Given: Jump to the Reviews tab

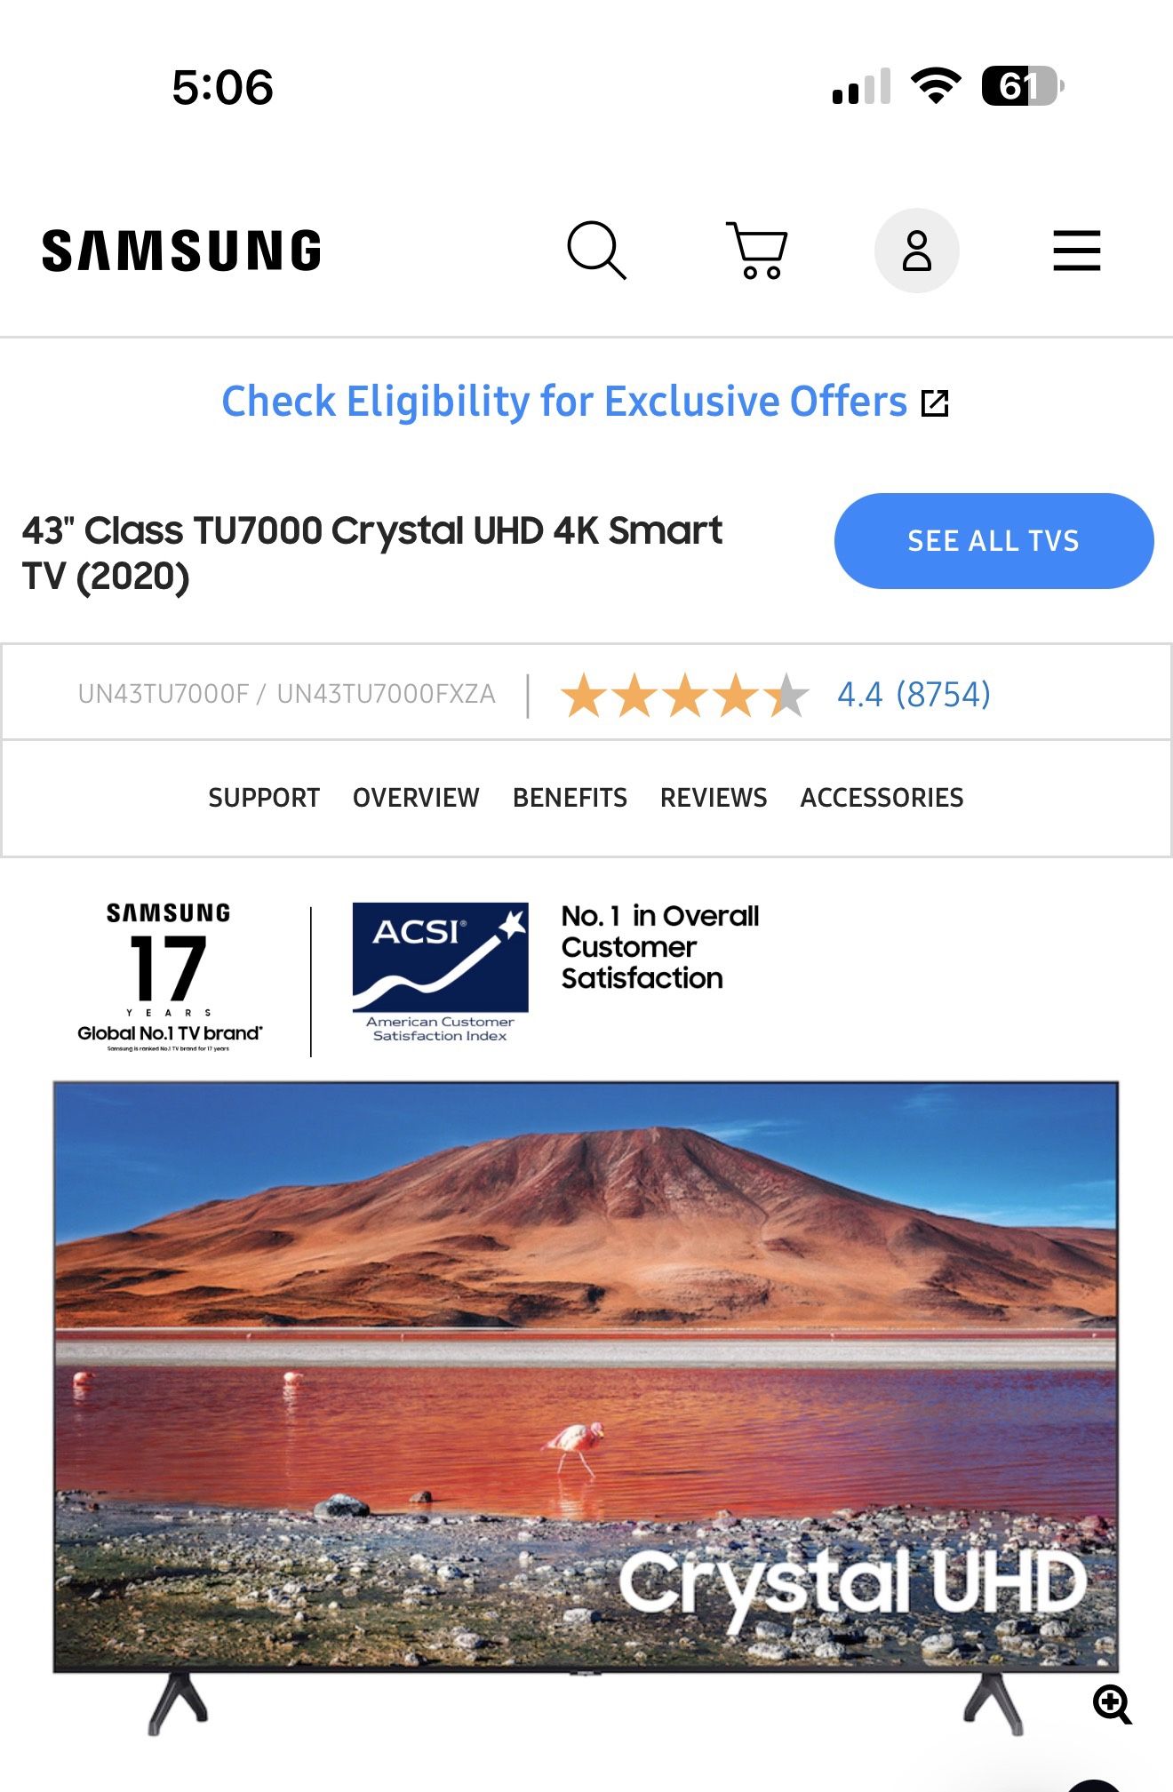Looking at the screenshot, I should coord(714,798).
